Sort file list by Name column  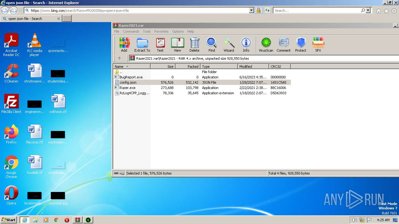132,66
